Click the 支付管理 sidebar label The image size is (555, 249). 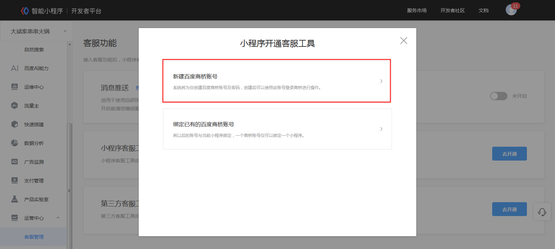[x=34, y=181]
